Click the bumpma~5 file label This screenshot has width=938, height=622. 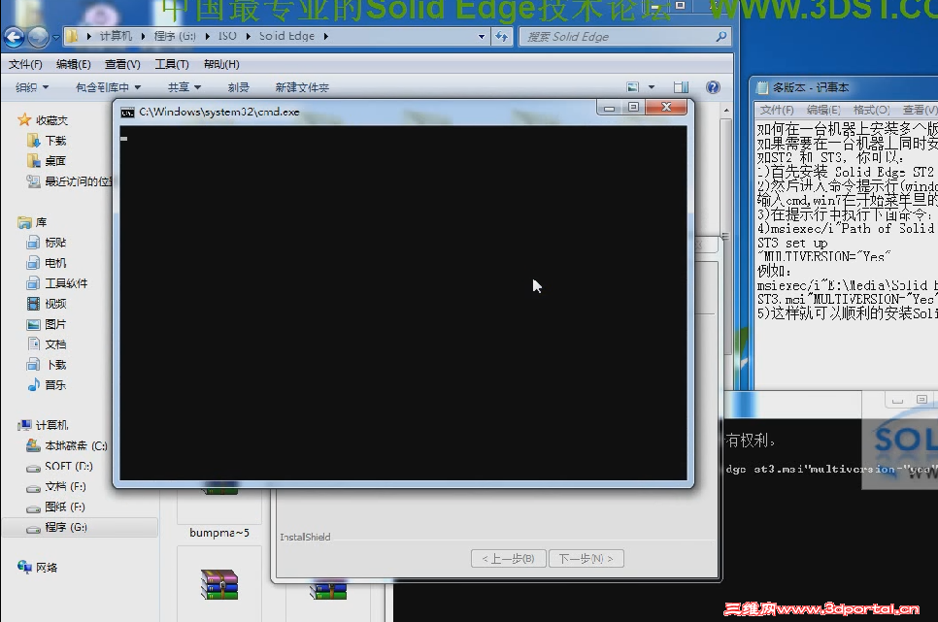(x=218, y=533)
